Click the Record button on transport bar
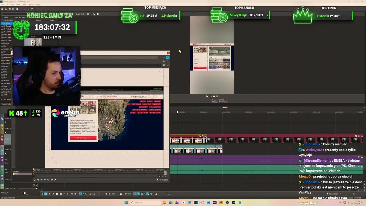The height and width of the screenshot is (206, 366). [x=42, y=194]
